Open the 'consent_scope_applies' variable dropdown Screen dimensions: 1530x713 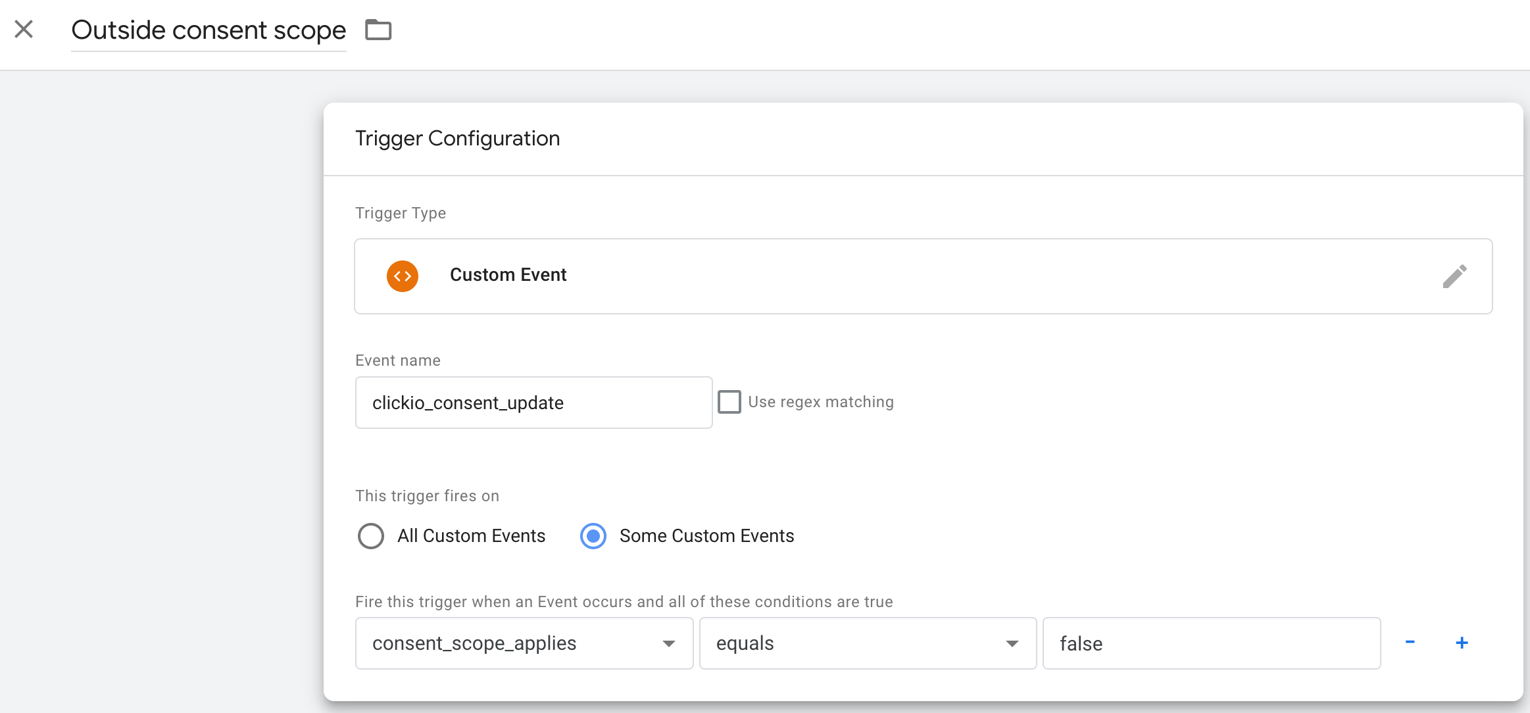(524, 643)
